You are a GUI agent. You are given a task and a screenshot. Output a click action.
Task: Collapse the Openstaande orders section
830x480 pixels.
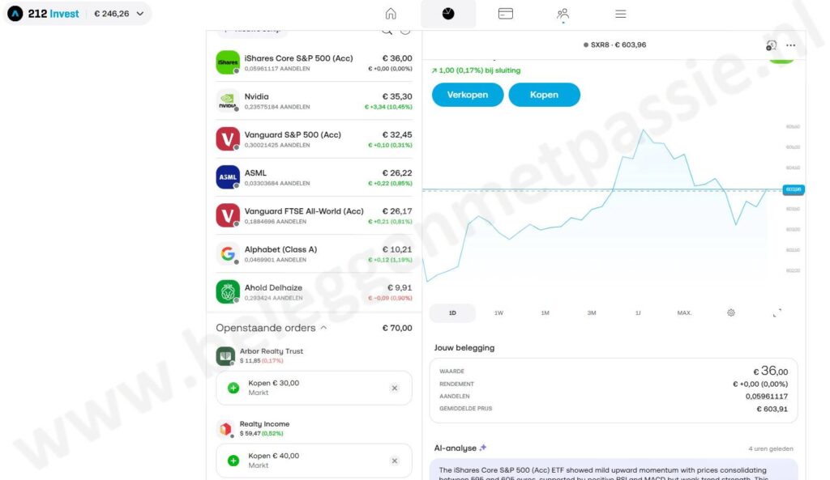[x=323, y=328]
